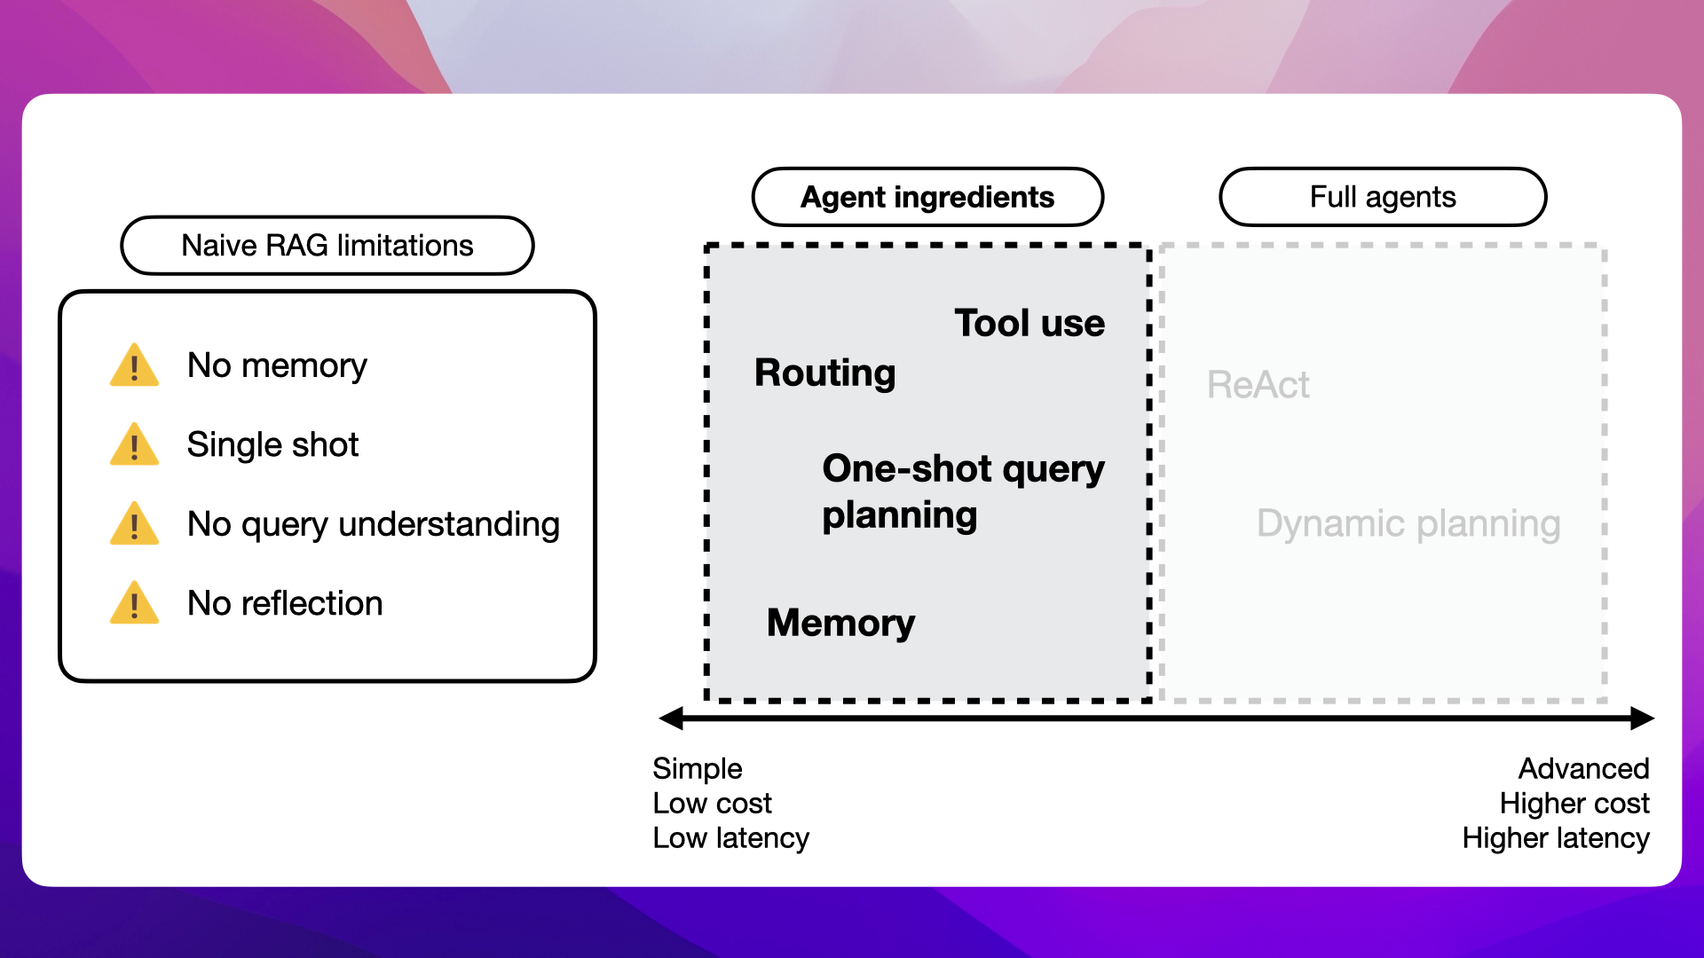The width and height of the screenshot is (1704, 958).
Task: Select the Agent ingredients pill label
Action: (x=927, y=197)
